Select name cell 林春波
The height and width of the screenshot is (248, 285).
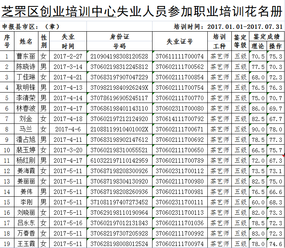26,108
